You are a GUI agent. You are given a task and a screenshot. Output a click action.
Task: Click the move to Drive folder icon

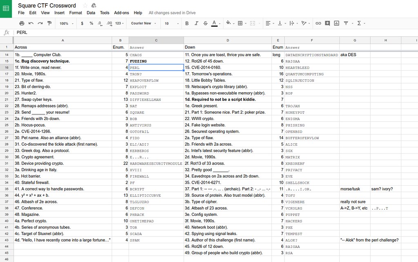[93, 5]
